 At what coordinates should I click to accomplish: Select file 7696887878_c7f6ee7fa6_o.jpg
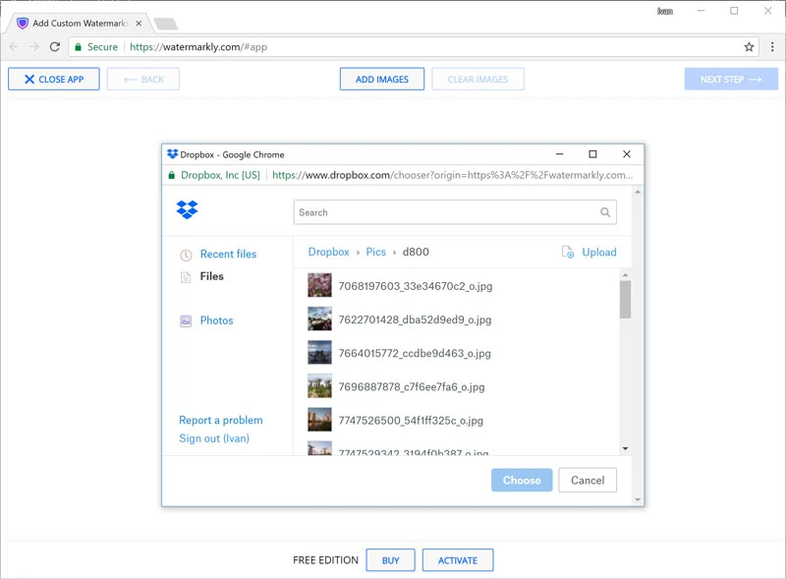click(412, 387)
